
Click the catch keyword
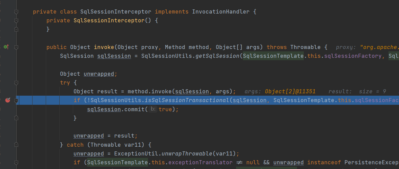pyautogui.click(x=75, y=145)
